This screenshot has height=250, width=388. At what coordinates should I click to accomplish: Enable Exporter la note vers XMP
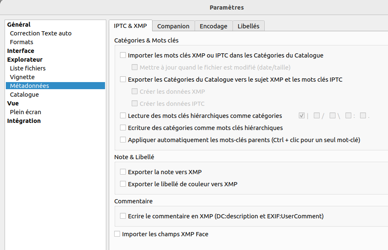123,172
